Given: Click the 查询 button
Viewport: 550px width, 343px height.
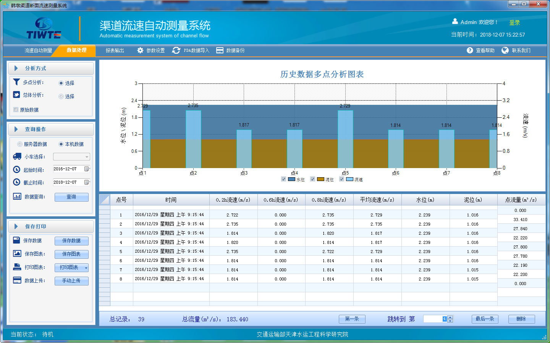Looking at the screenshot, I should [x=71, y=197].
